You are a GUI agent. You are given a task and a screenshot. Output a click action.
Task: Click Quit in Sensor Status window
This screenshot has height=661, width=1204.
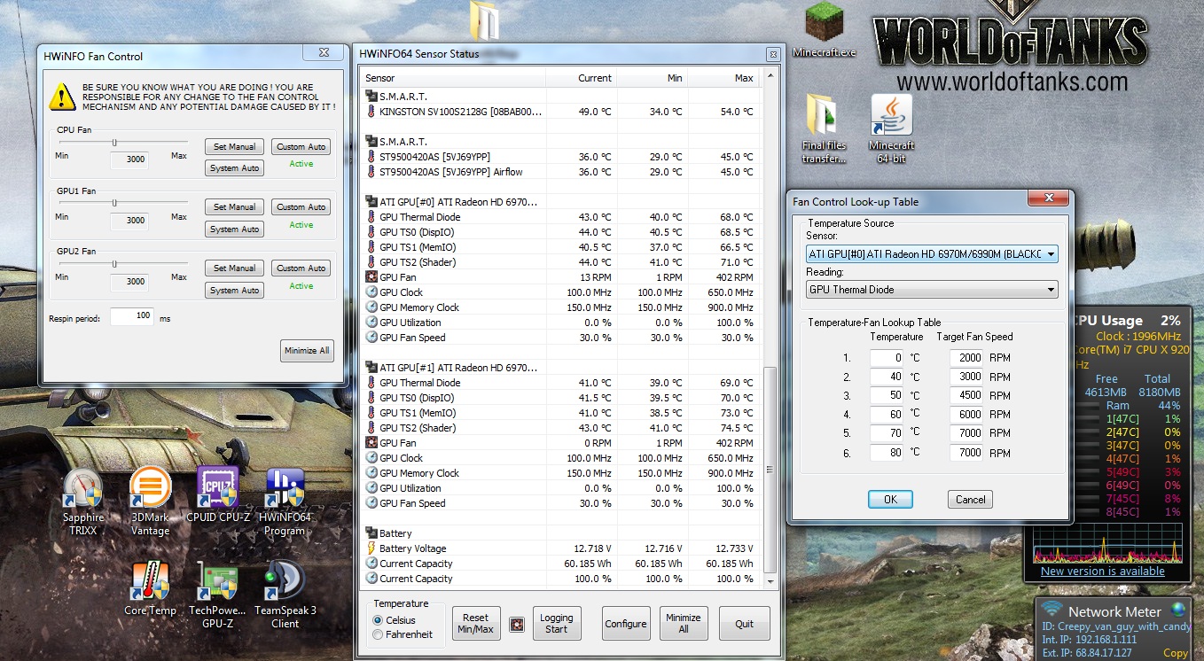(x=745, y=624)
